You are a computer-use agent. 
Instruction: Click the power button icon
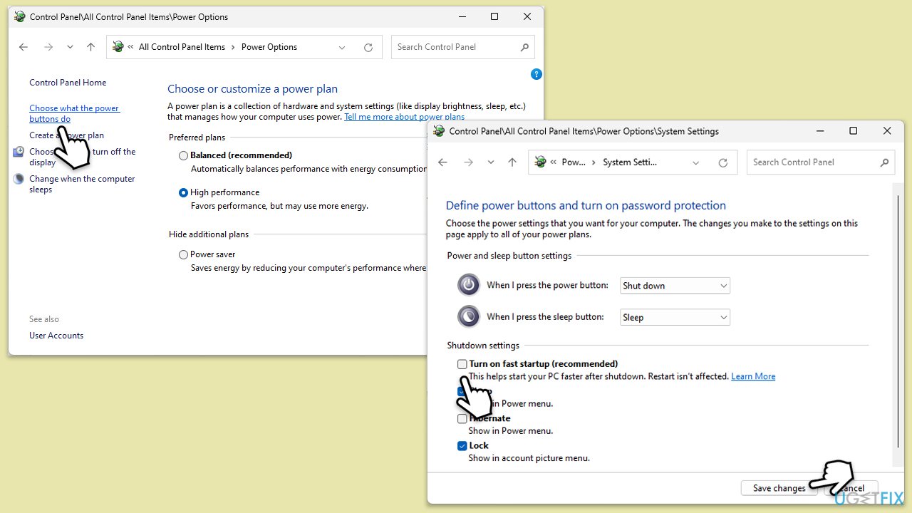[x=469, y=285]
